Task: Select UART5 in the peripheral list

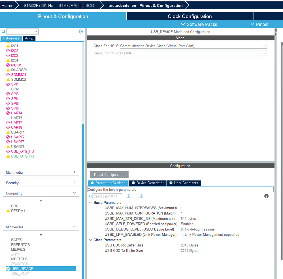Action: (x=17, y=118)
